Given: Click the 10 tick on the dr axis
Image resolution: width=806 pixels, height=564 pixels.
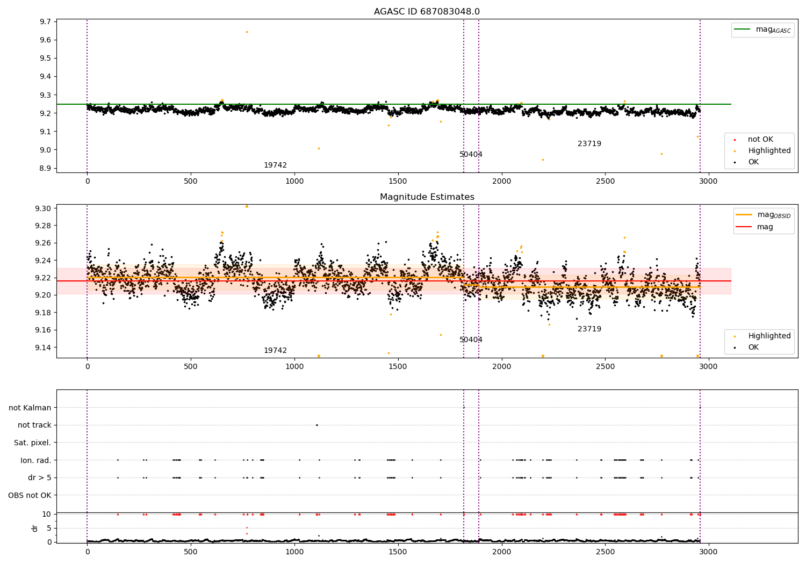Looking at the screenshot, I should click(x=47, y=514).
